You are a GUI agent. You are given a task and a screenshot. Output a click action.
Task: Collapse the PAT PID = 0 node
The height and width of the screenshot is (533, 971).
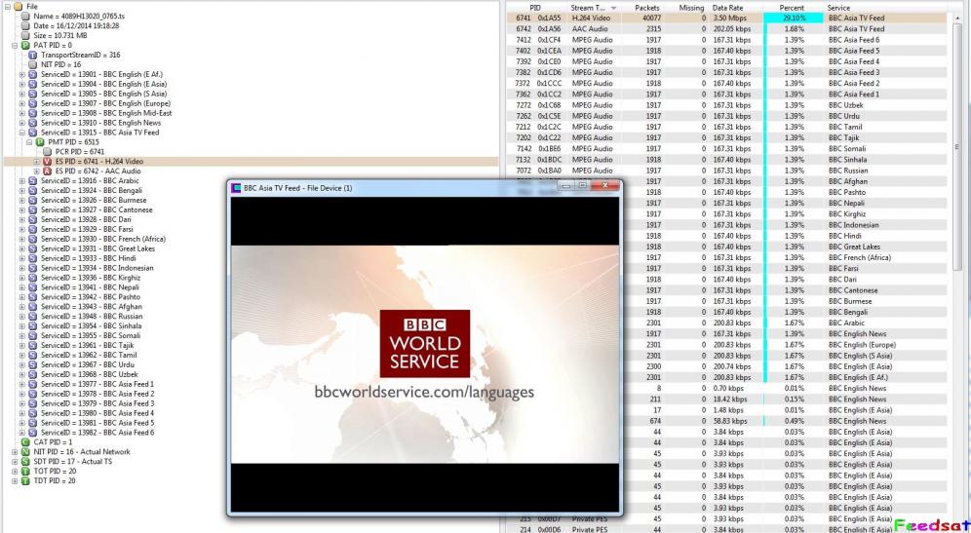point(15,45)
